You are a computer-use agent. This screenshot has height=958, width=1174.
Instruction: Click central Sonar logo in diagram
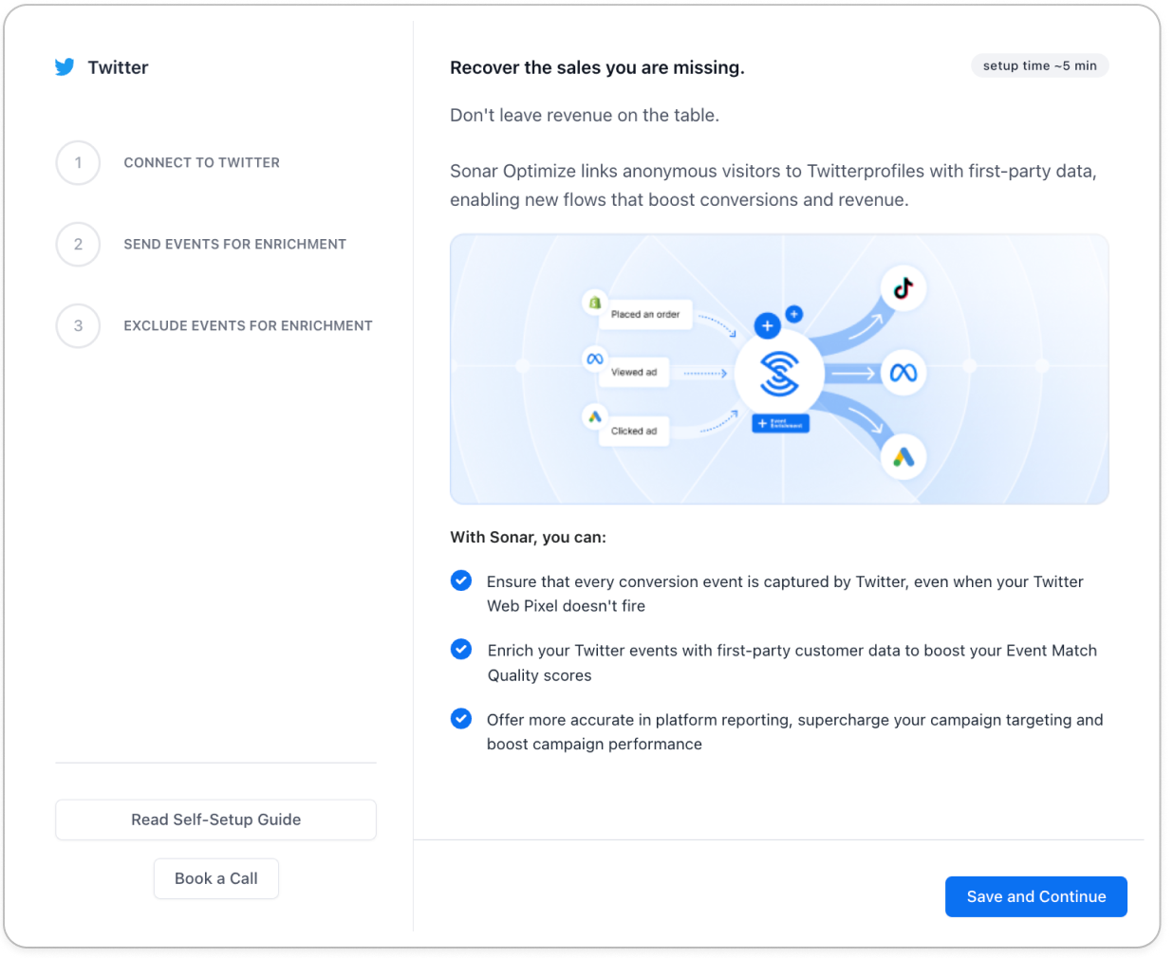coord(779,374)
